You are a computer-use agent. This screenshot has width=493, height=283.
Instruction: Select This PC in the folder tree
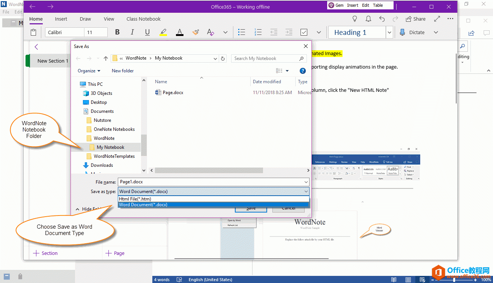click(x=91, y=84)
